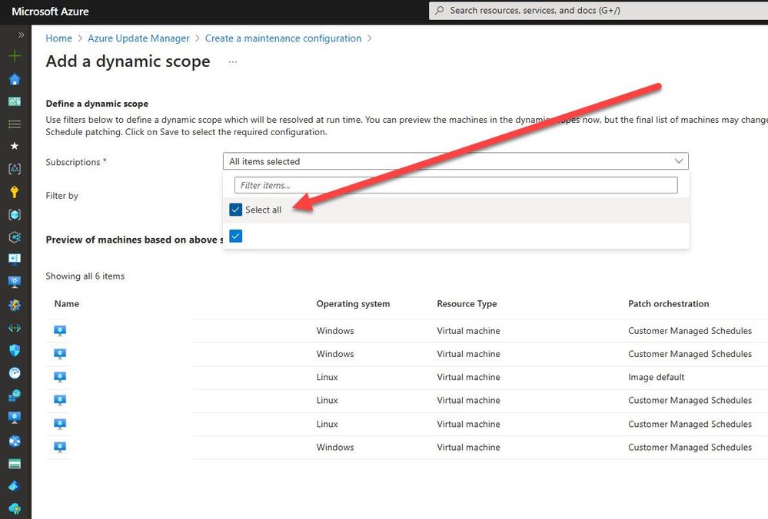Screen dimensions: 768x519
Task: Collapse the Subscriptions dropdown via its chevron
Action: coord(679,161)
